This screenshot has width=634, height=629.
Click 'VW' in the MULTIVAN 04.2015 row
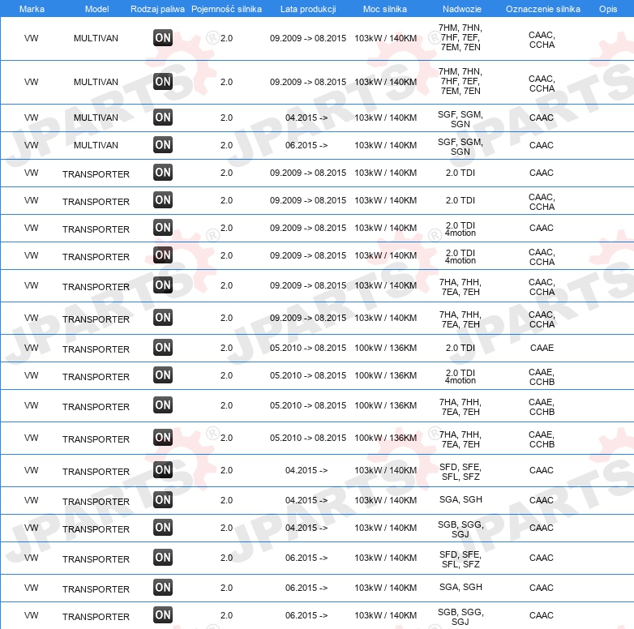click(x=31, y=118)
